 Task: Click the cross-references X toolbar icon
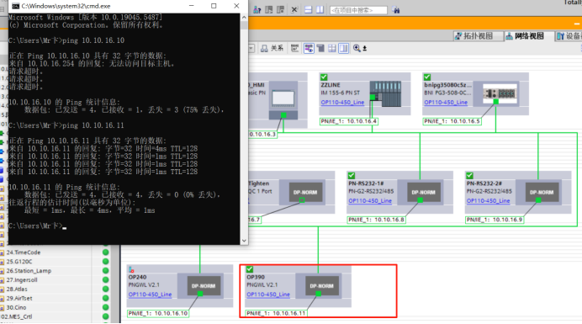click(x=294, y=9)
